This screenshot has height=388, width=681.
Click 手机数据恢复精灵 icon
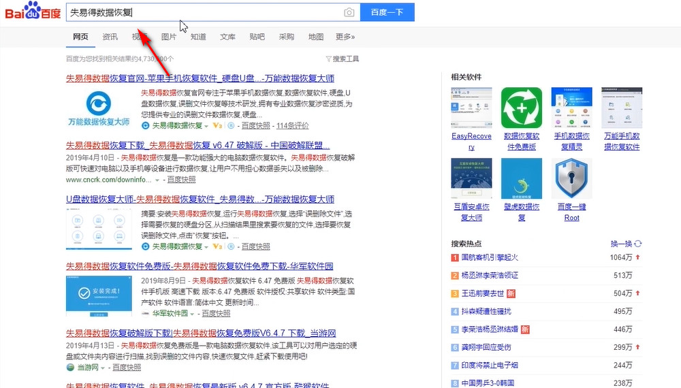point(571,108)
